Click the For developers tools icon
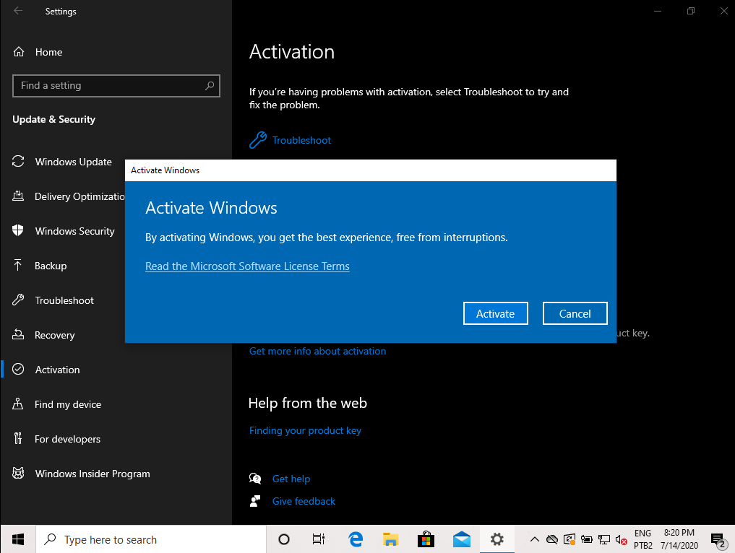 tap(18, 438)
